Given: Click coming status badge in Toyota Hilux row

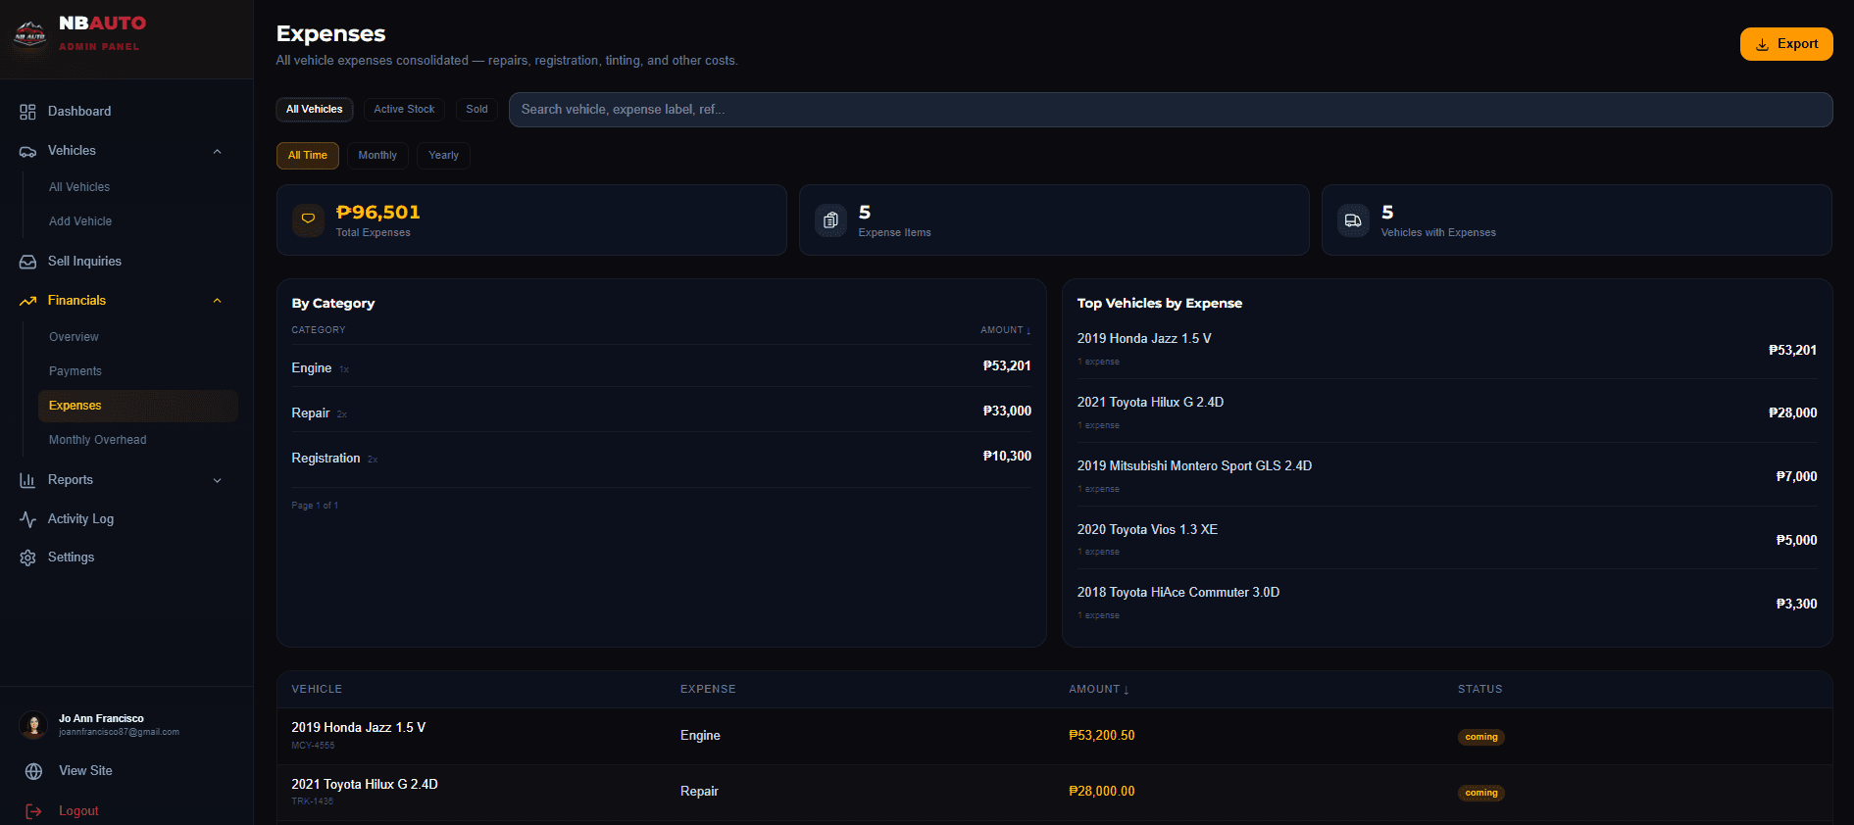Looking at the screenshot, I should [x=1481, y=793].
